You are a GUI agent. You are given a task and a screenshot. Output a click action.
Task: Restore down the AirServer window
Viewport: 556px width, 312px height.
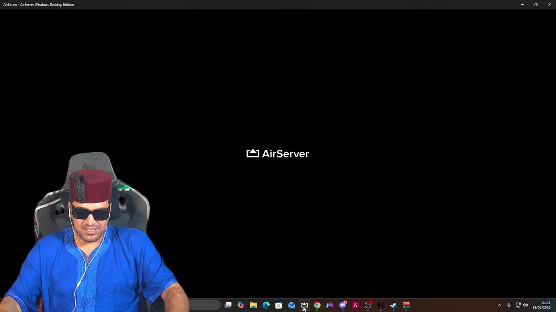536,4
